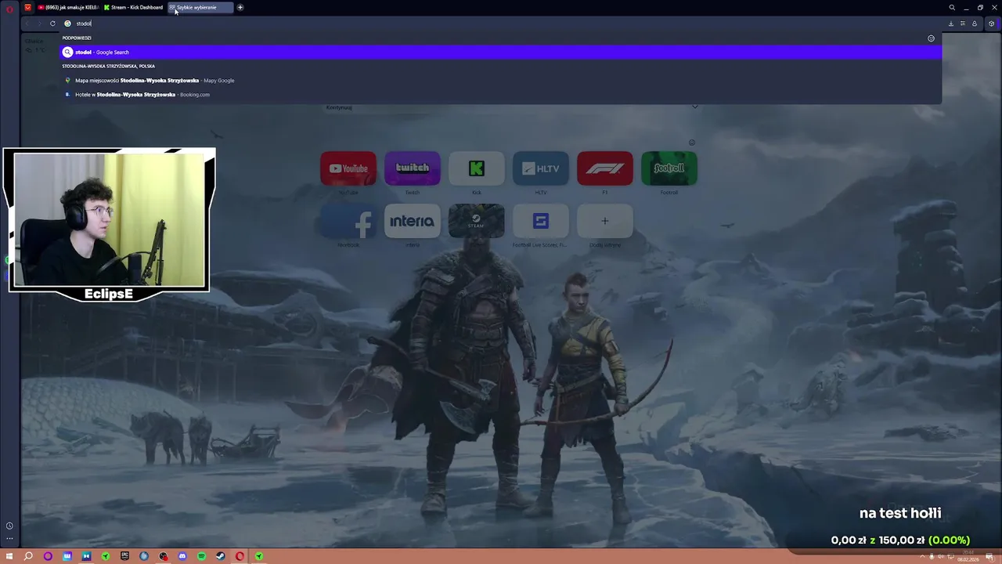Image resolution: width=1002 pixels, height=564 pixels.
Task: Pick 'Mapa miejscowości Stodolina-Wysoka Strzyżowska' suggestion
Action: coord(501,81)
